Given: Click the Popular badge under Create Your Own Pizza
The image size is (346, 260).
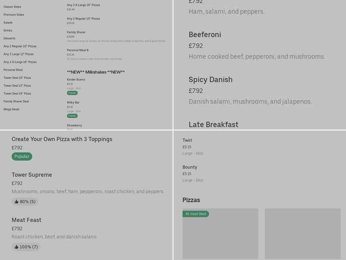Looking at the screenshot, I should (x=22, y=156).
